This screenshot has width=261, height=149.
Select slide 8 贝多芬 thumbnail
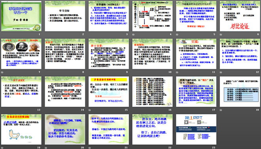[65, 54]
